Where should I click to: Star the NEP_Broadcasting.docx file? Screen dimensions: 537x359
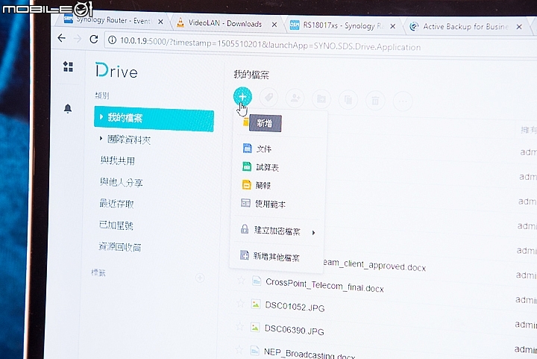[x=239, y=350]
